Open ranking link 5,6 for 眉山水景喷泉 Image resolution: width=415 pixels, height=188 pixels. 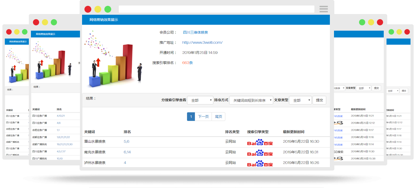click(126, 141)
